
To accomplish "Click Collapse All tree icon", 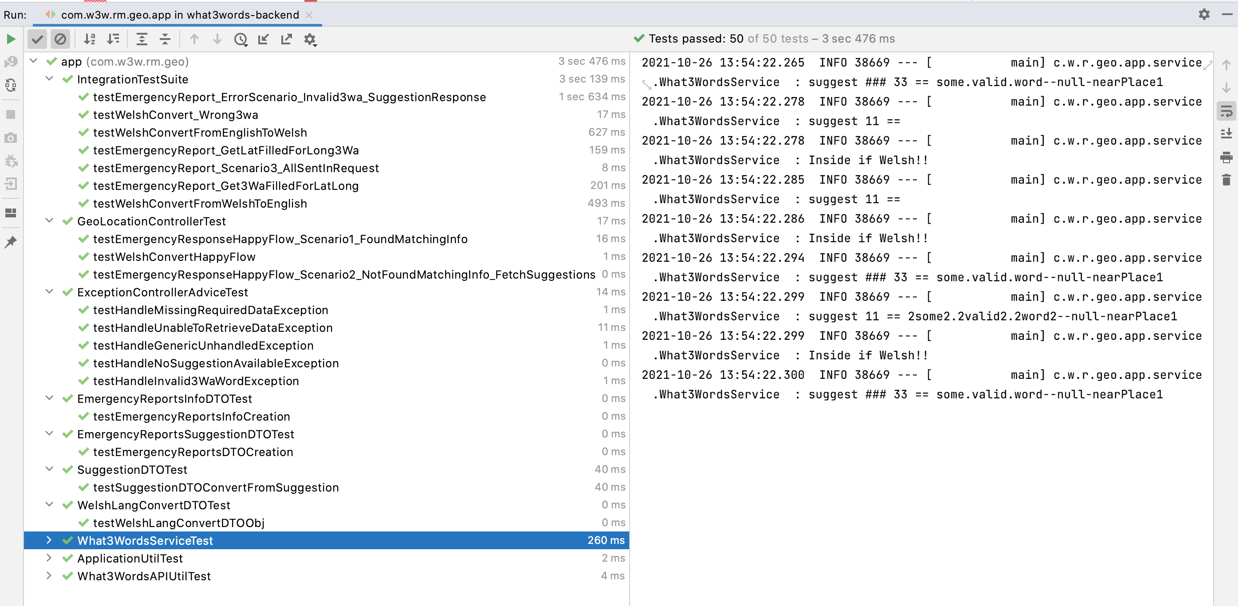I will [165, 39].
